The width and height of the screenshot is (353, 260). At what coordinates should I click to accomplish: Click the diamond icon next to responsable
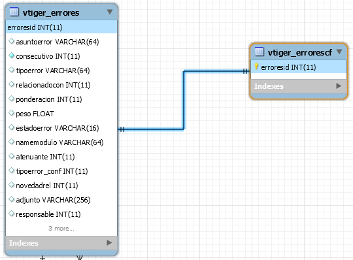click(11, 214)
